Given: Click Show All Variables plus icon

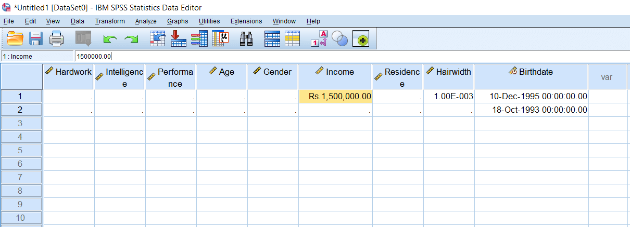Looking at the screenshot, I should (x=361, y=39).
